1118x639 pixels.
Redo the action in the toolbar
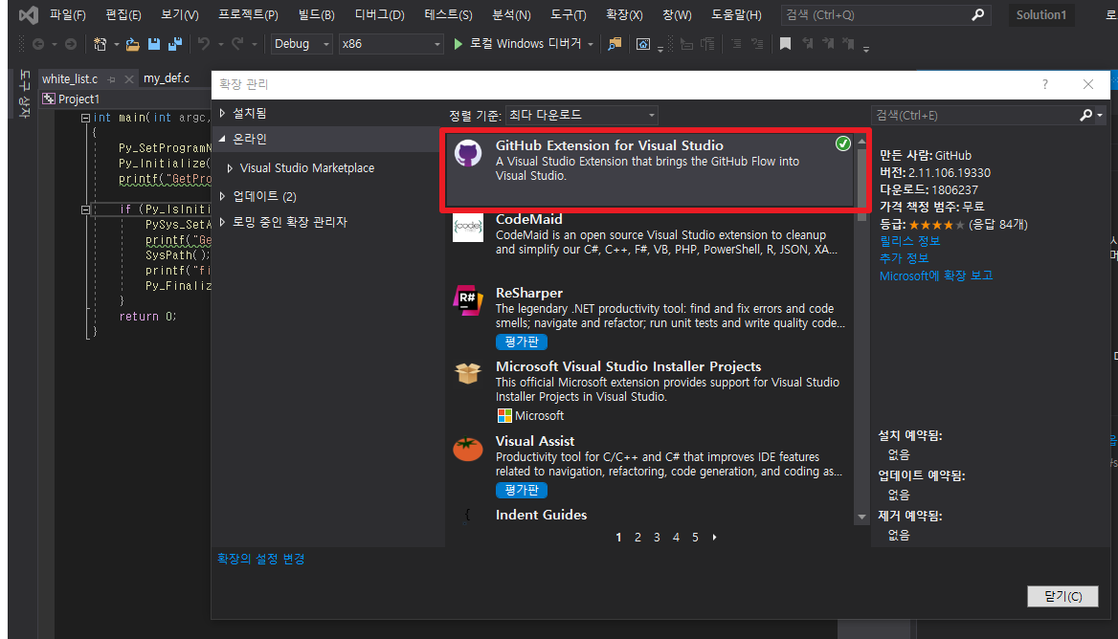coord(237,44)
